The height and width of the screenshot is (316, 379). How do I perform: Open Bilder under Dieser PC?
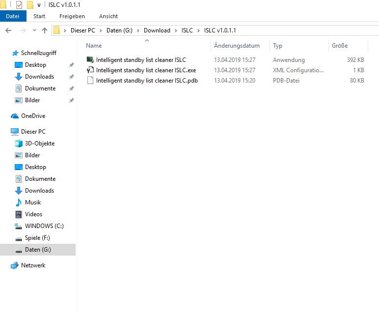pos(32,155)
